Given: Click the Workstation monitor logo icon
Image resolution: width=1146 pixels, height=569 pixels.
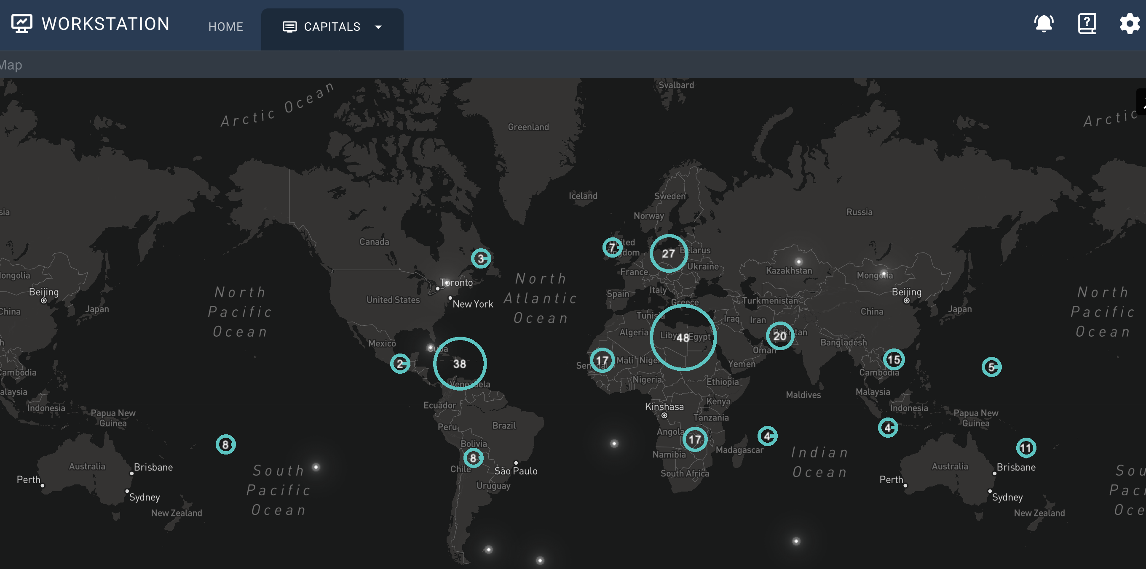Looking at the screenshot, I should click(21, 23).
